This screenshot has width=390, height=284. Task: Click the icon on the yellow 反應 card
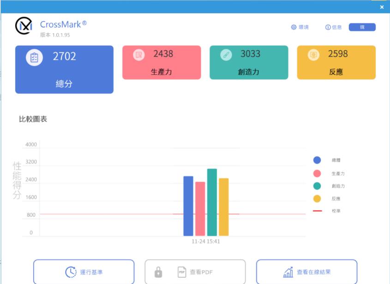(314, 55)
